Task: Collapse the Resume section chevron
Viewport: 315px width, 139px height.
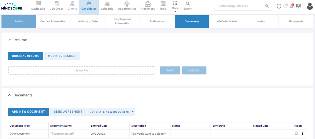Action: (x=9, y=40)
